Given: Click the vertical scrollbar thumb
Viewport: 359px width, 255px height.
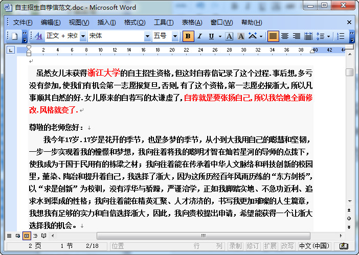Looking at the screenshot, I should click(x=350, y=72).
